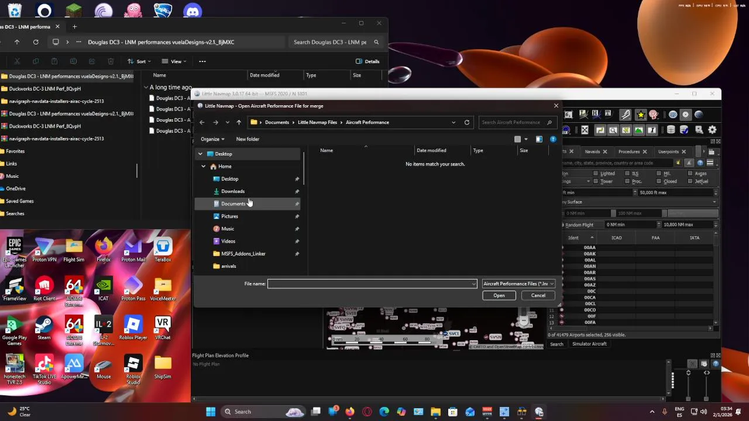Open the Steam desktop shortcut icon
This screenshot has width=749, height=421.
[x=44, y=328]
